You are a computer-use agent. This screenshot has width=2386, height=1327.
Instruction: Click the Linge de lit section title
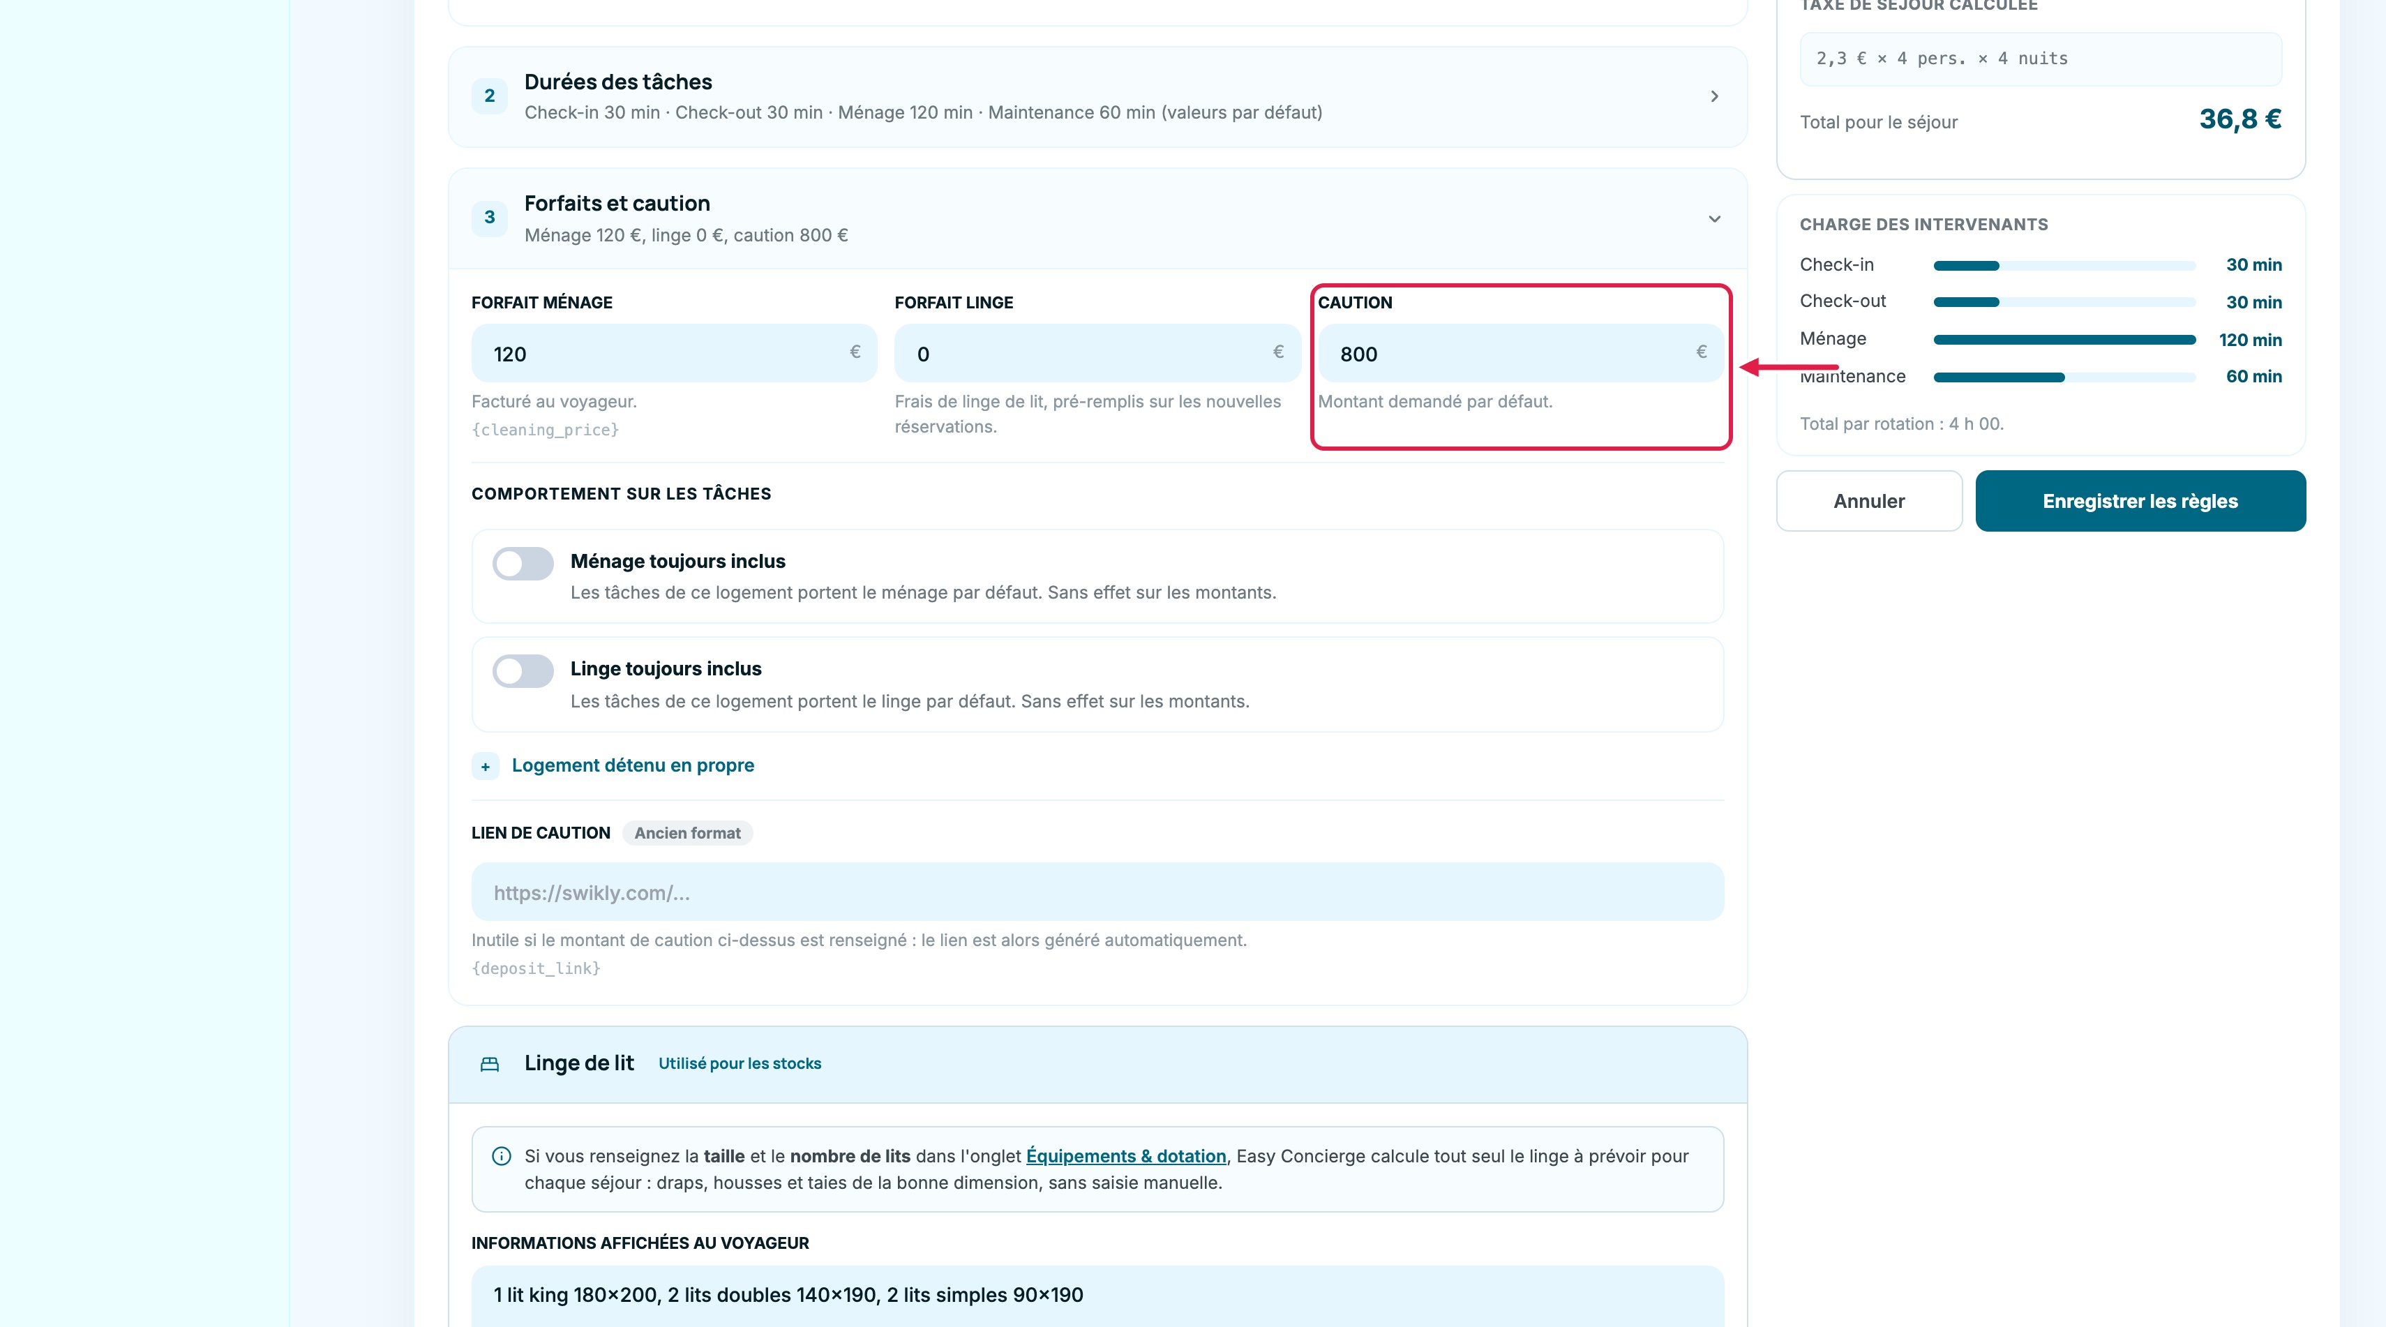pyautogui.click(x=579, y=1063)
